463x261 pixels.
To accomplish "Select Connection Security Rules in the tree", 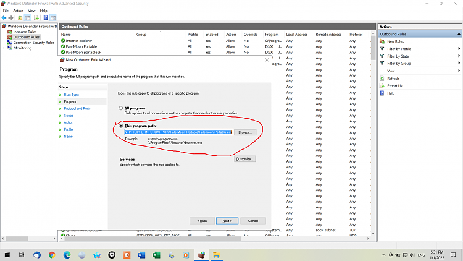I will (34, 43).
